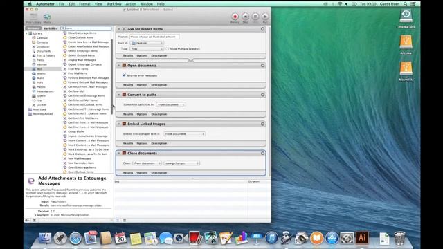The height and width of the screenshot is (249, 443).
Task: Open the Time Machine desktop drive icon
Action: [x=406, y=17]
